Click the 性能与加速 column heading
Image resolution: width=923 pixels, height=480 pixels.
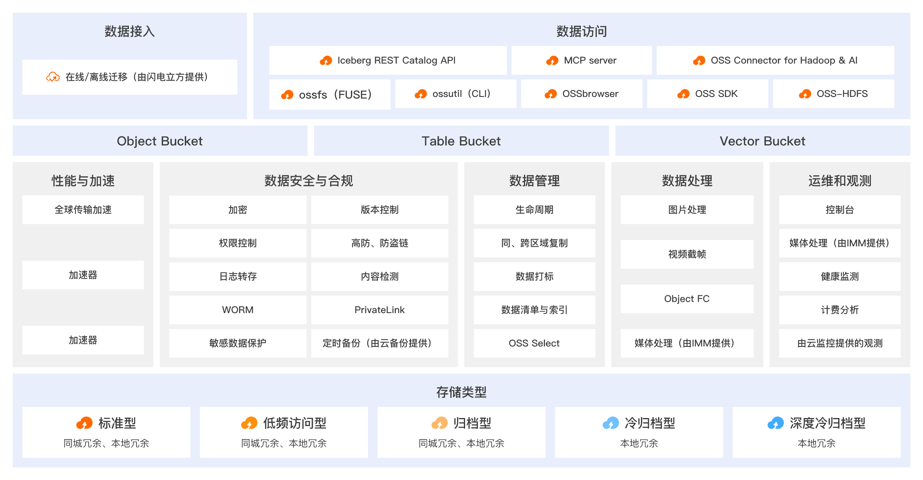click(x=83, y=181)
